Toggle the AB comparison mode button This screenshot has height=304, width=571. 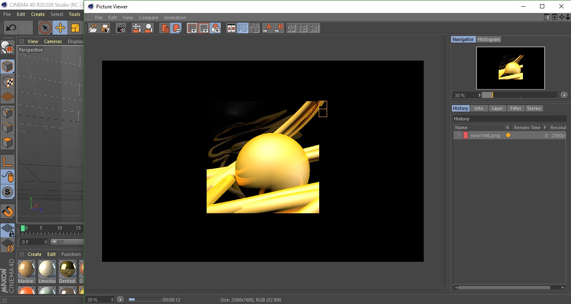pyautogui.click(x=231, y=28)
